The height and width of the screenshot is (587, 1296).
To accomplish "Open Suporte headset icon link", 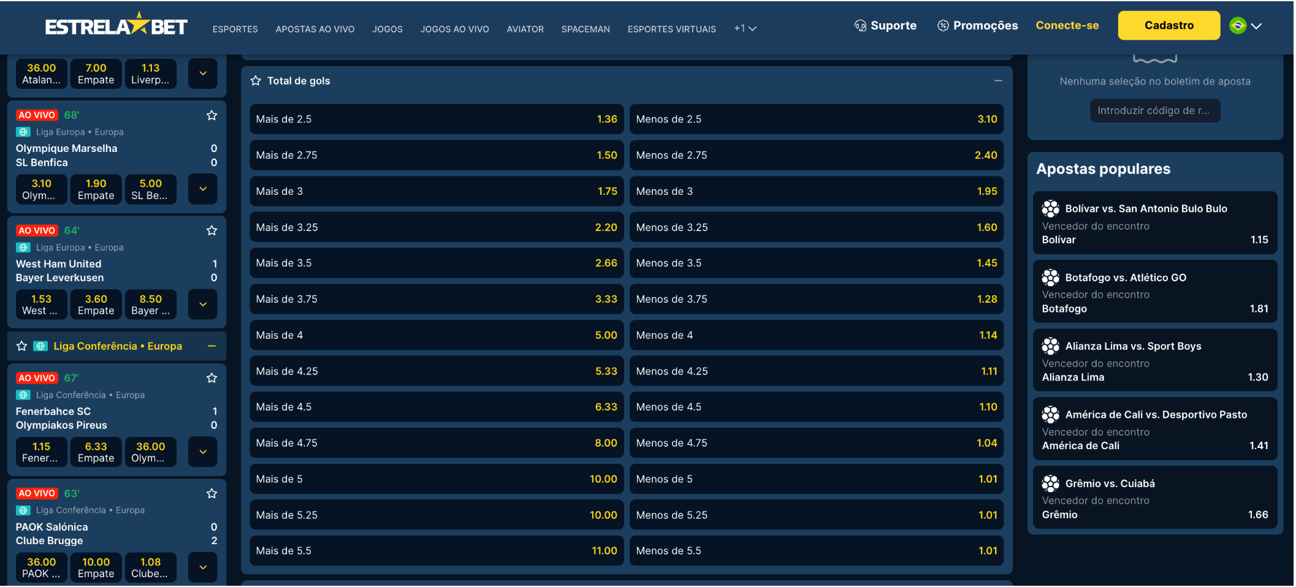I will point(860,26).
